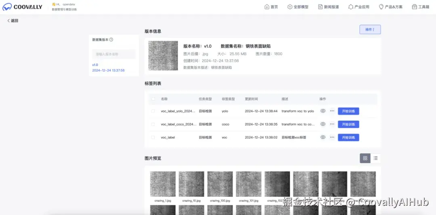Click the version name search field
The width and height of the screenshot is (436, 215).
tap(114, 54)
